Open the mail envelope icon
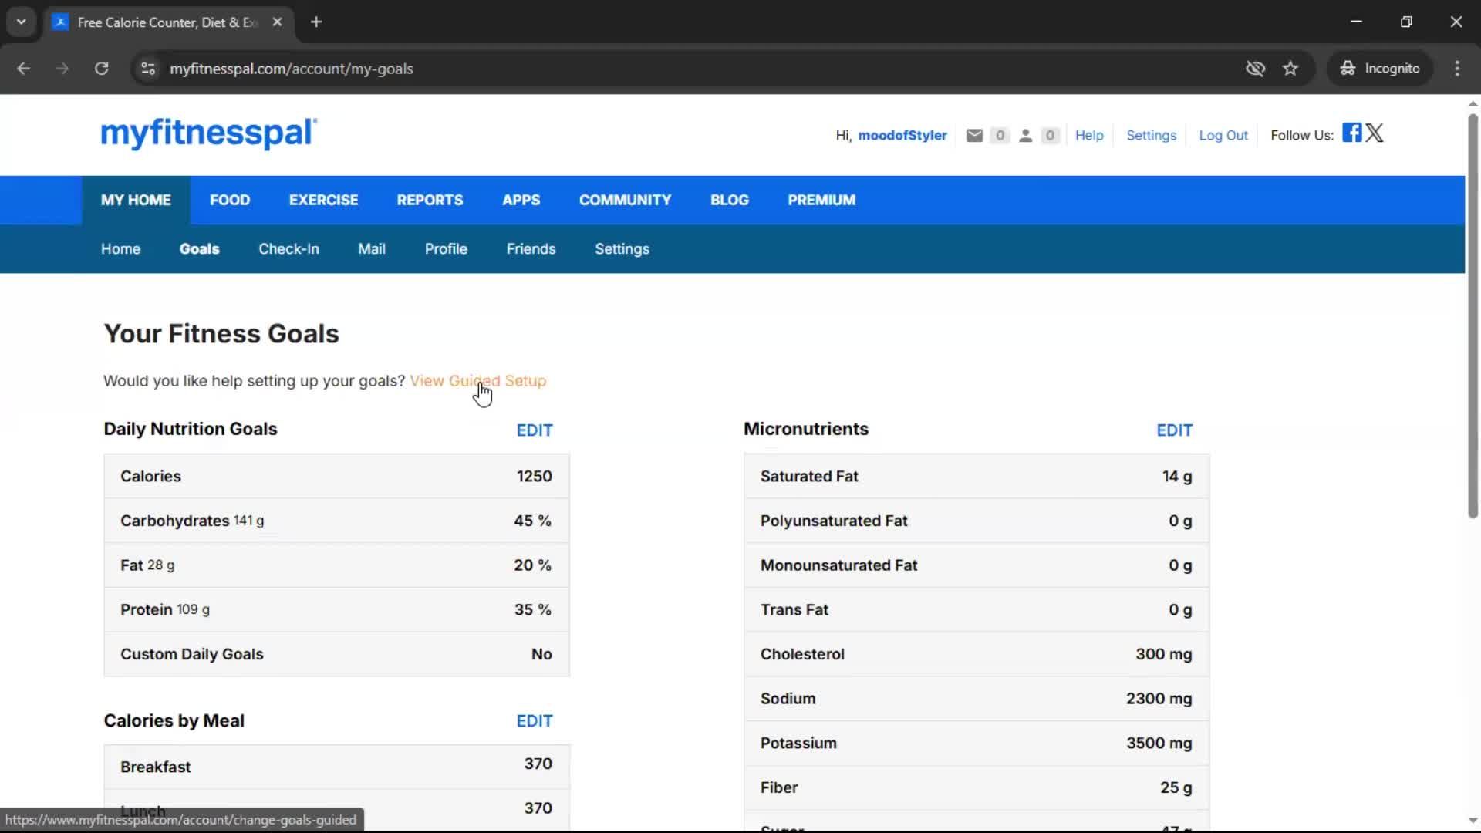 click(x=974, y=136)
